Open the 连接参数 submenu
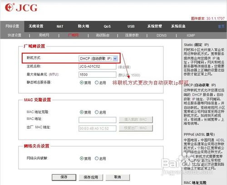The width and height of the screenshot is (227, 185). pos(132,35)
